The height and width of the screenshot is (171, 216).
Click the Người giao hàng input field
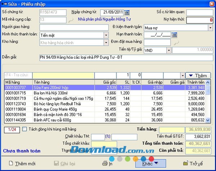tap(74, 27)
